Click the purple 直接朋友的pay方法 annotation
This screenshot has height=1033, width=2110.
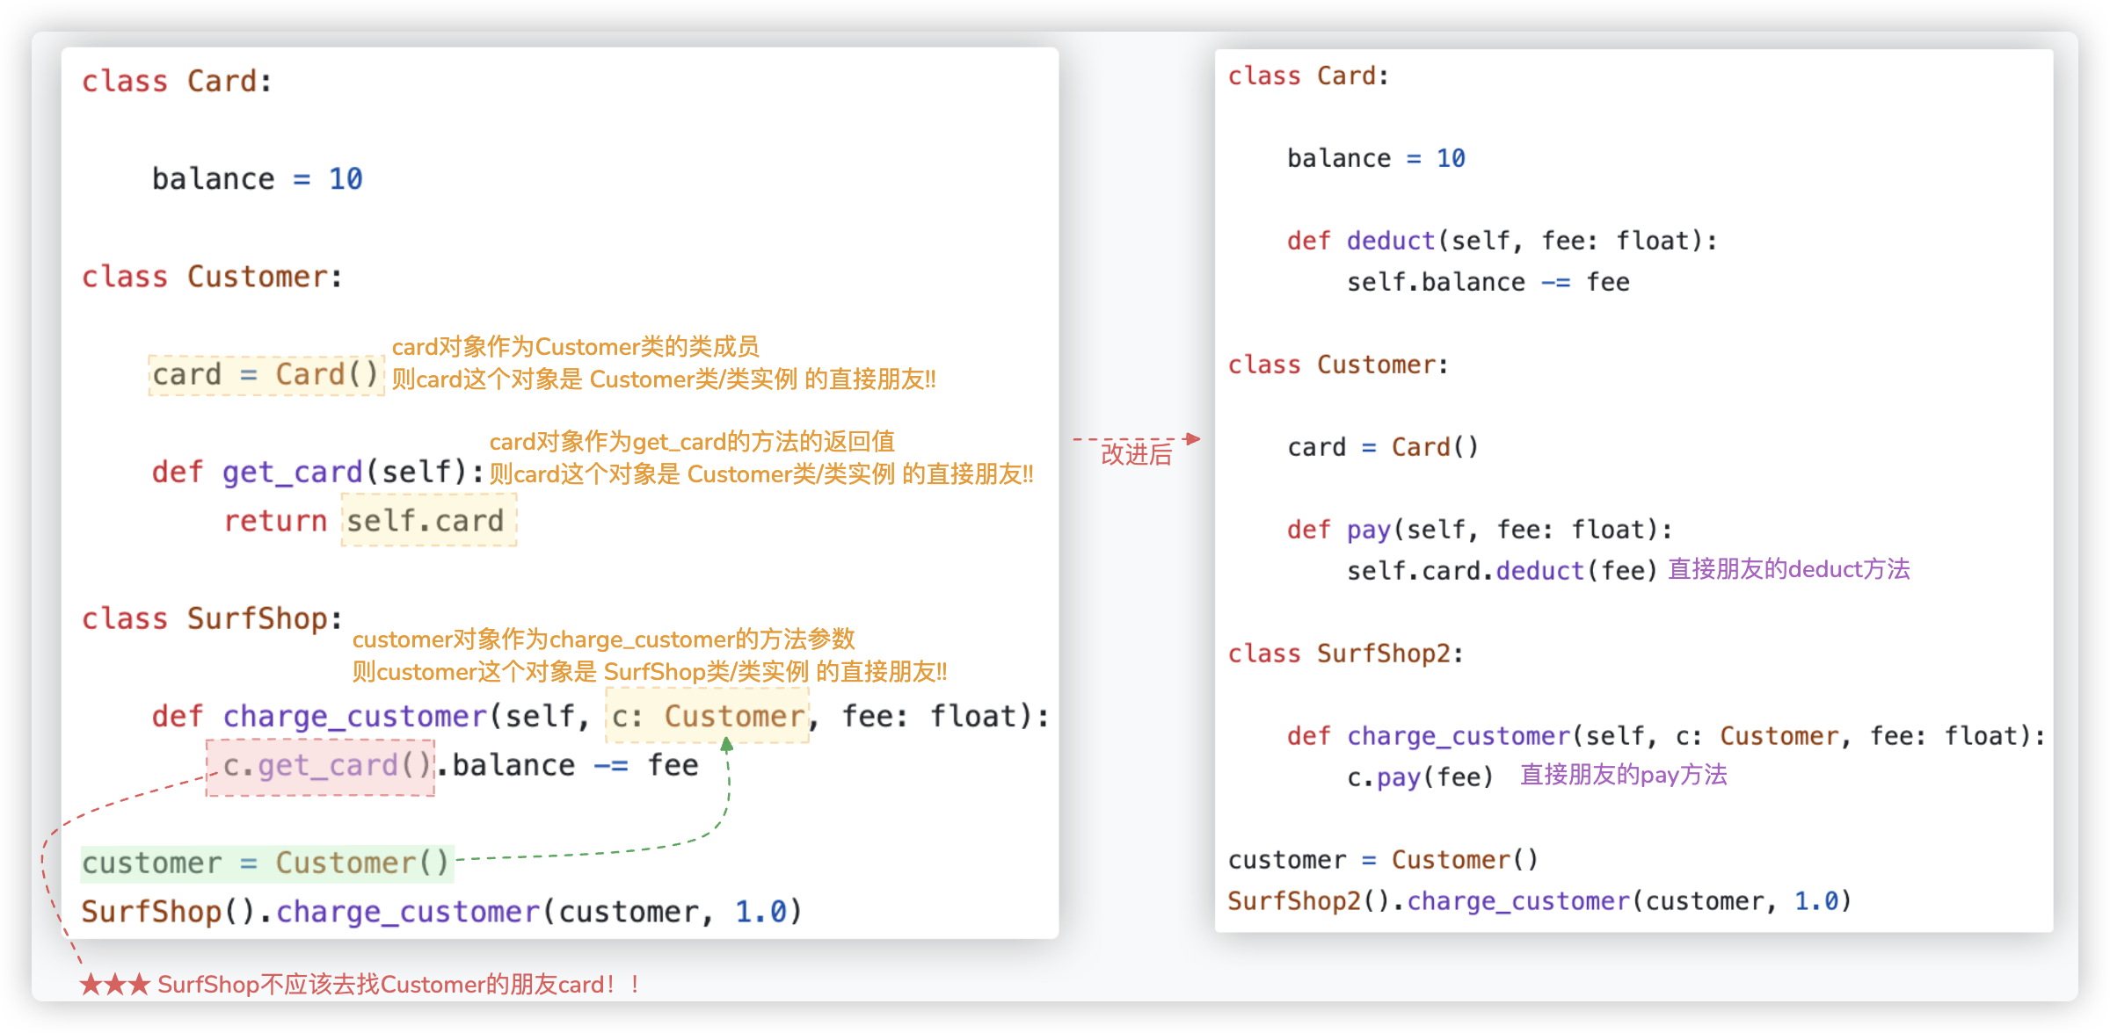(x=1623, y=775)
